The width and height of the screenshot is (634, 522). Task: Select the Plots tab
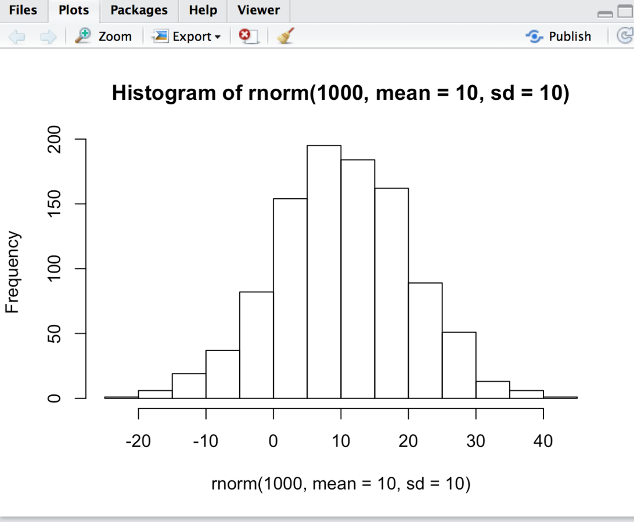(74, 10)
